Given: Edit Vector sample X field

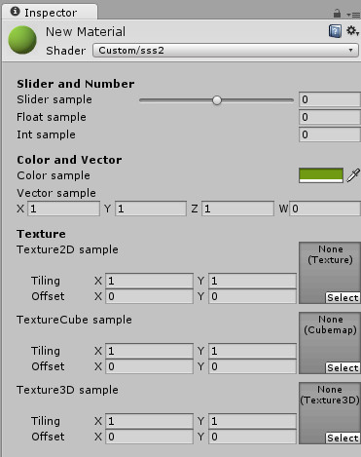Looking at the screenshot, I should (x=63, y=209).
